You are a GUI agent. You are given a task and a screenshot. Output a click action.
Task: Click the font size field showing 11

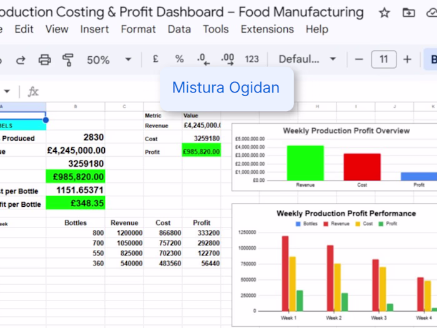pos(384,59)
